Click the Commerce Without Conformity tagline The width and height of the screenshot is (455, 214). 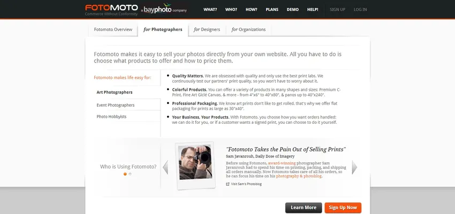click(x=111, y=14)
